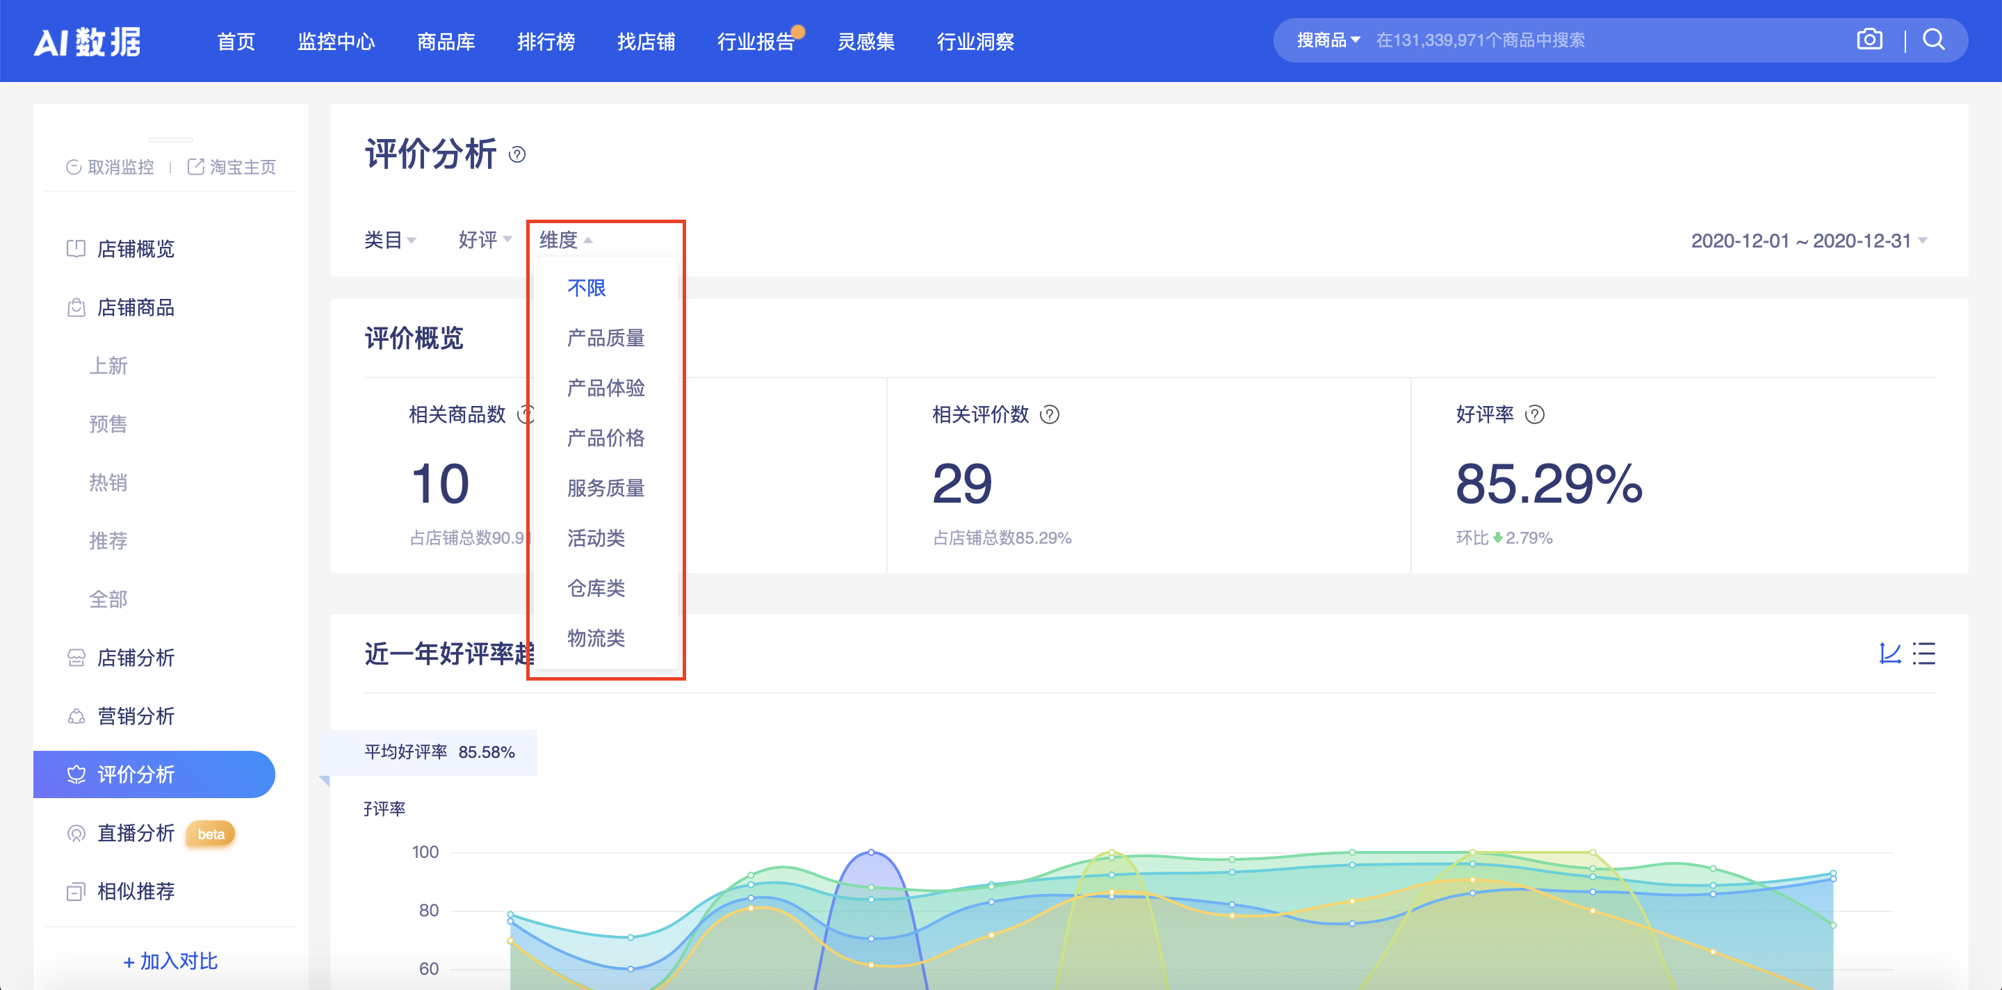Open 推荐 under 店铺商品
Viewport: 2002px width, 990px height.
coord(108,541)
